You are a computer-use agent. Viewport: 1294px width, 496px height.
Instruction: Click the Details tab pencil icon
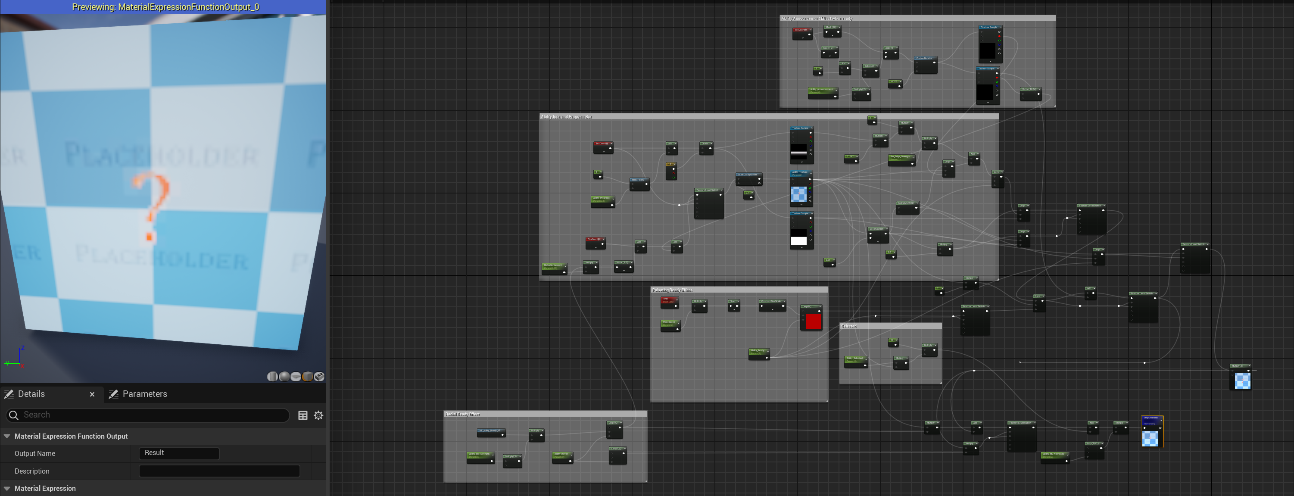click(x=9, y=394)
